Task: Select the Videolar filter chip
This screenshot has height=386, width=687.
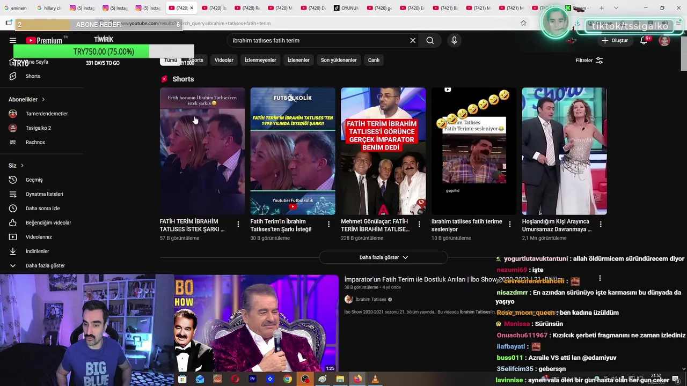Action: [224, 60]
